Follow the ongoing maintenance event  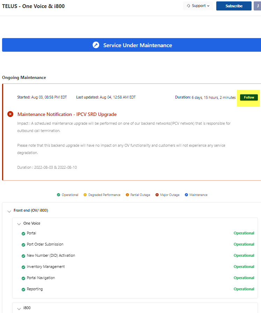tap(249, 97)
